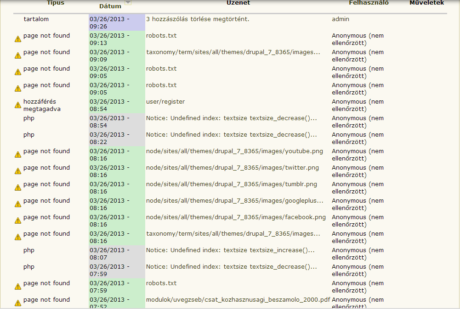Click the 03/26/2013 09:26 date cell
This screenshot has height=309, width=460.
(x=110, y=23)
